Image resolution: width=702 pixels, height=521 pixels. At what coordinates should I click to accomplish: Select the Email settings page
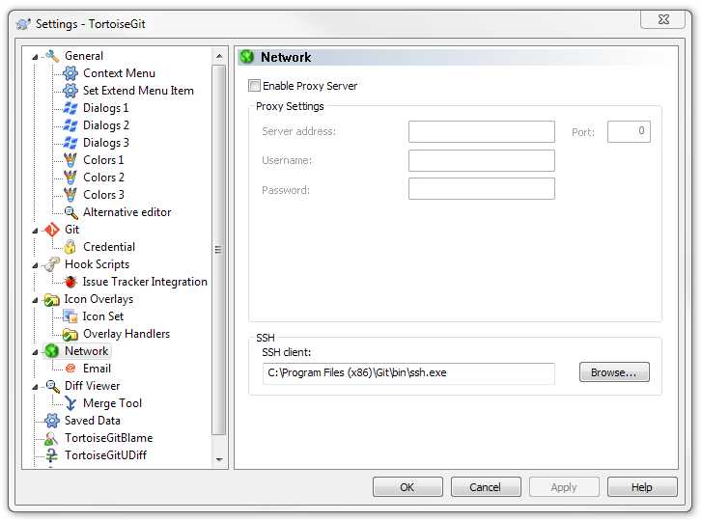(97, 369)
